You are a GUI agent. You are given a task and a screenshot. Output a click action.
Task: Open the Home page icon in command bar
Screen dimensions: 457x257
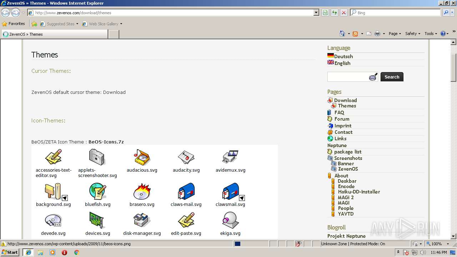click(342, 34)
